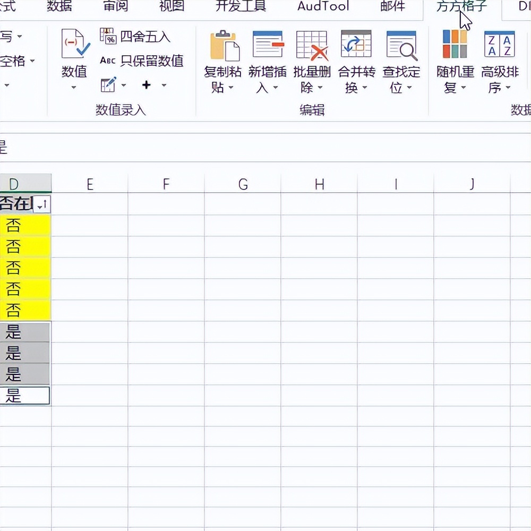Open the 审阅 ribbon tab
This screenshot has width=531, height=531.
115,6
